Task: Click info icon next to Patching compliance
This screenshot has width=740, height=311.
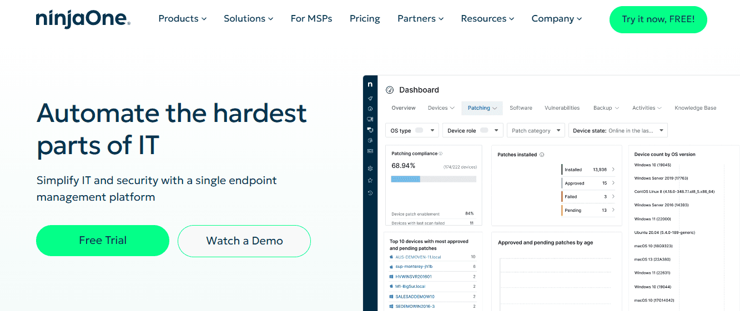Action: 441,154
